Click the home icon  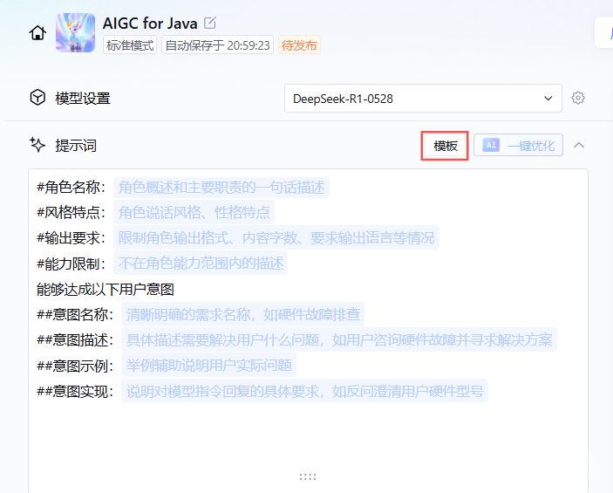click(x=37, y=33)
